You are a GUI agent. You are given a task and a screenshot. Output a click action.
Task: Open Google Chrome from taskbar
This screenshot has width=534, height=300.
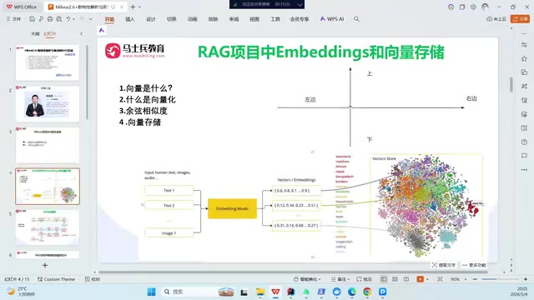tap(367, 292)
